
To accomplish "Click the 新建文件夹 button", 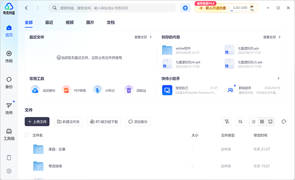I will point(68,121).
